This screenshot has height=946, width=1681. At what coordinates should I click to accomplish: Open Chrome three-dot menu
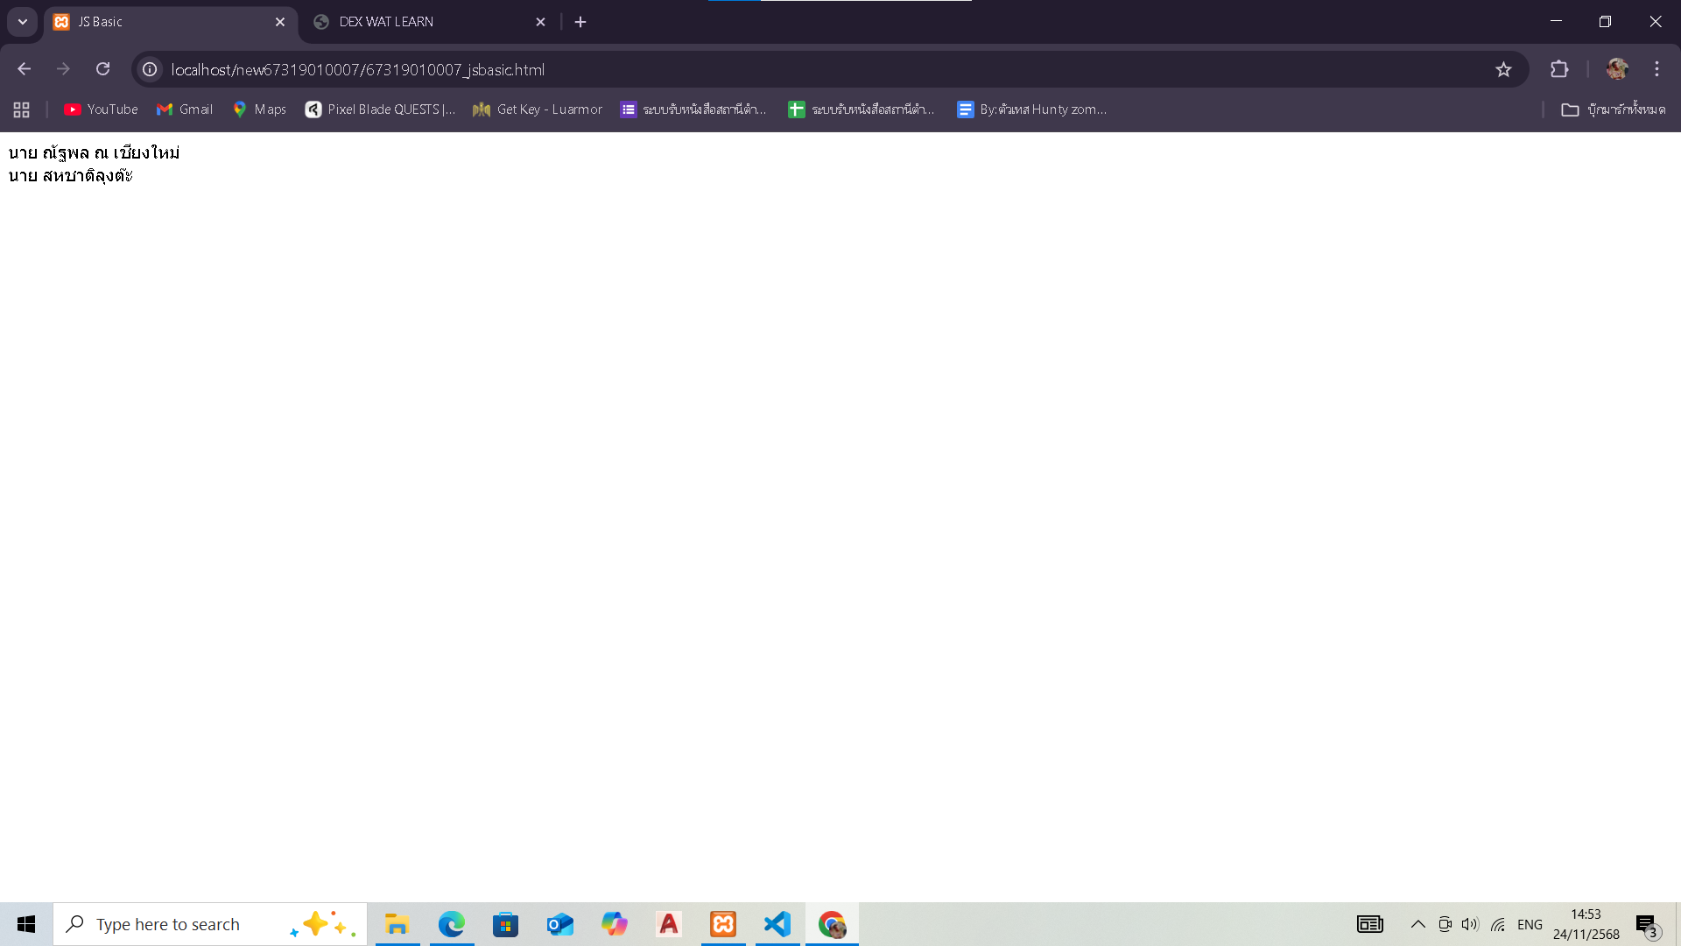[x=1656, y=69]
